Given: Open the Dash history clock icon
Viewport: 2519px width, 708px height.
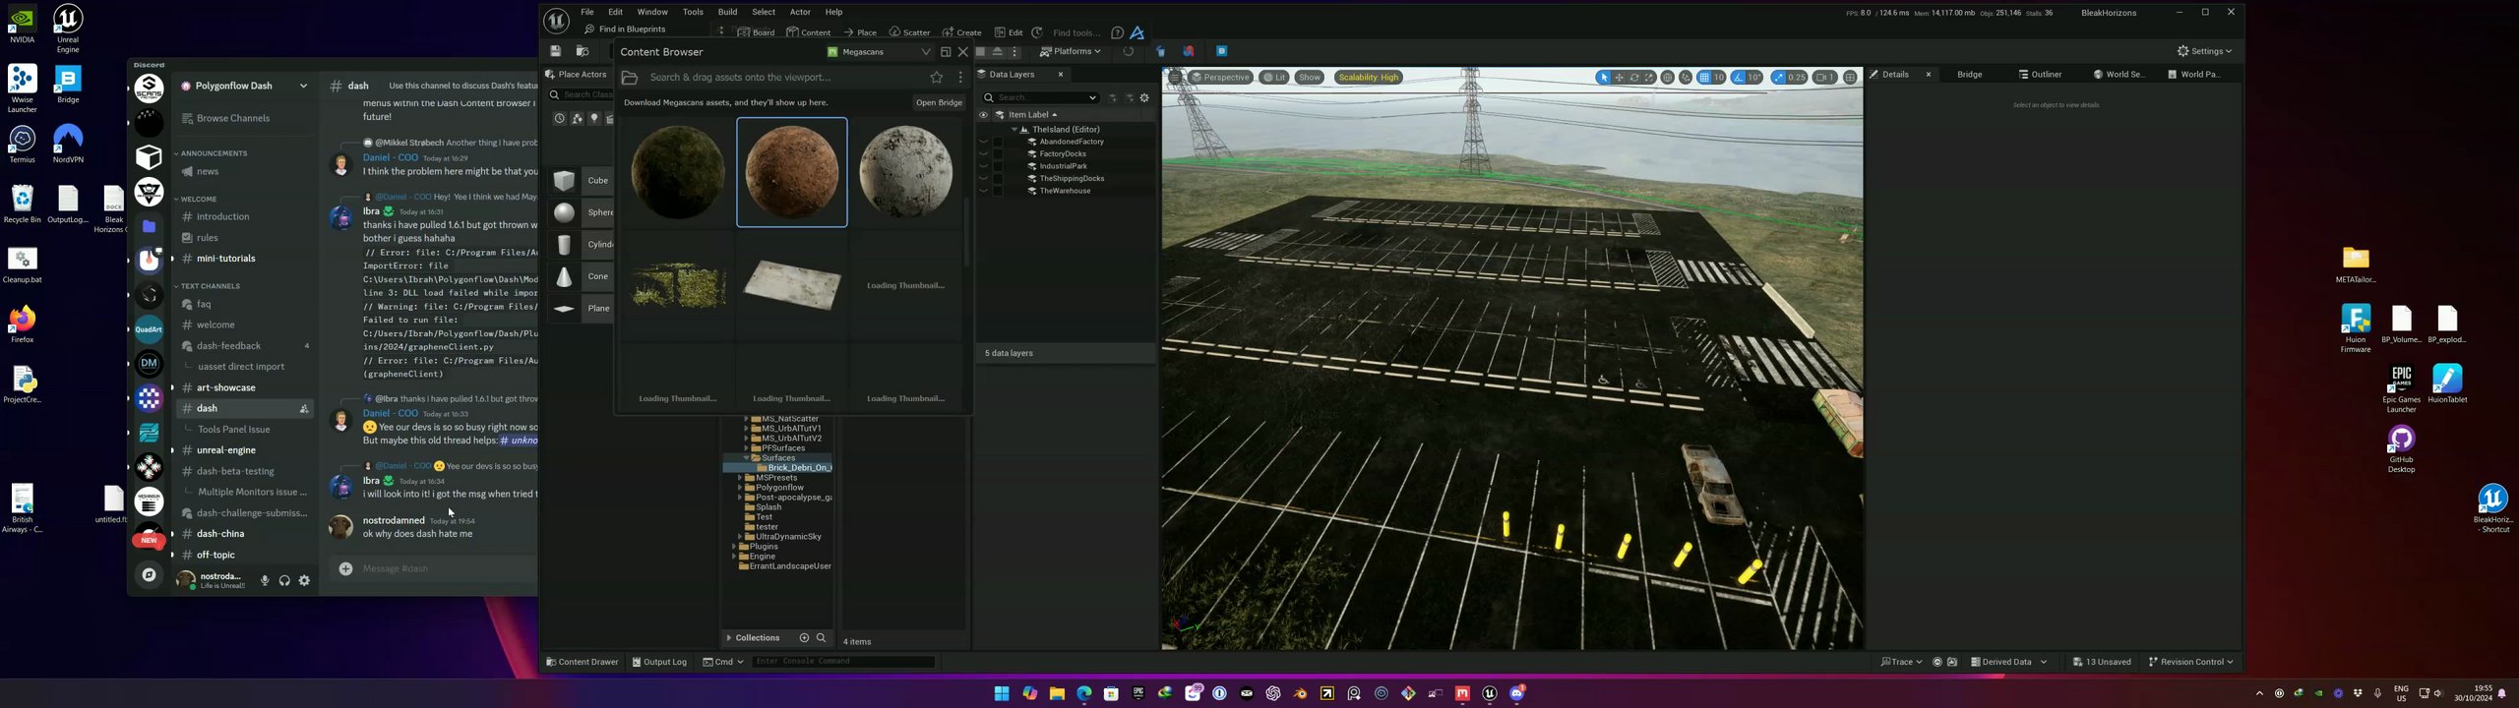Looking at the screenshot, I should tap(1037, 32).
